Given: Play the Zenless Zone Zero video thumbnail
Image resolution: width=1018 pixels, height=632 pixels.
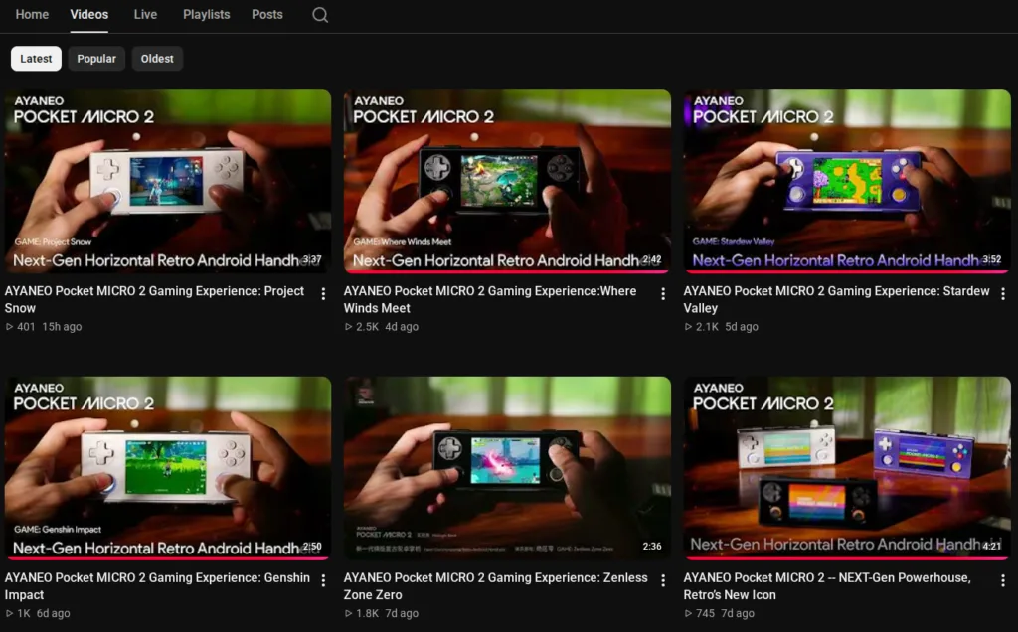Looking at the screenshot, I should pyautogui.click(x=507, y=468).
